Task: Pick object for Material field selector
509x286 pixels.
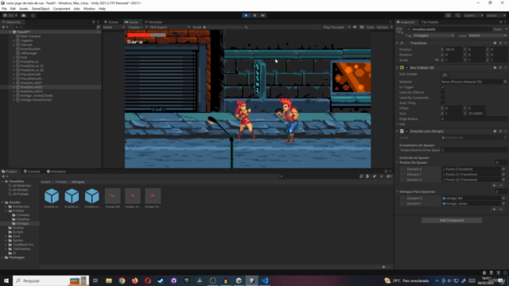Action: 505,82
